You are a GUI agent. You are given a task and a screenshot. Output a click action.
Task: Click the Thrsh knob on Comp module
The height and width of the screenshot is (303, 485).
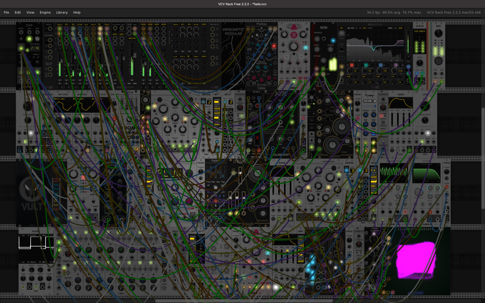[366, 115]
